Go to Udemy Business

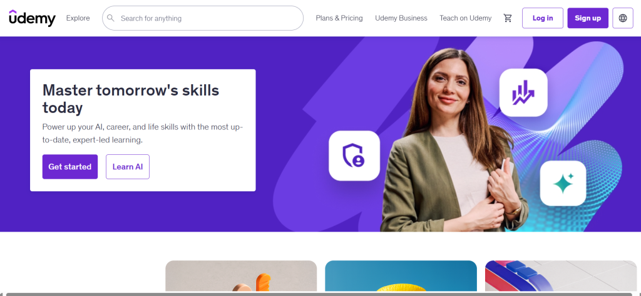click(401, 18)
